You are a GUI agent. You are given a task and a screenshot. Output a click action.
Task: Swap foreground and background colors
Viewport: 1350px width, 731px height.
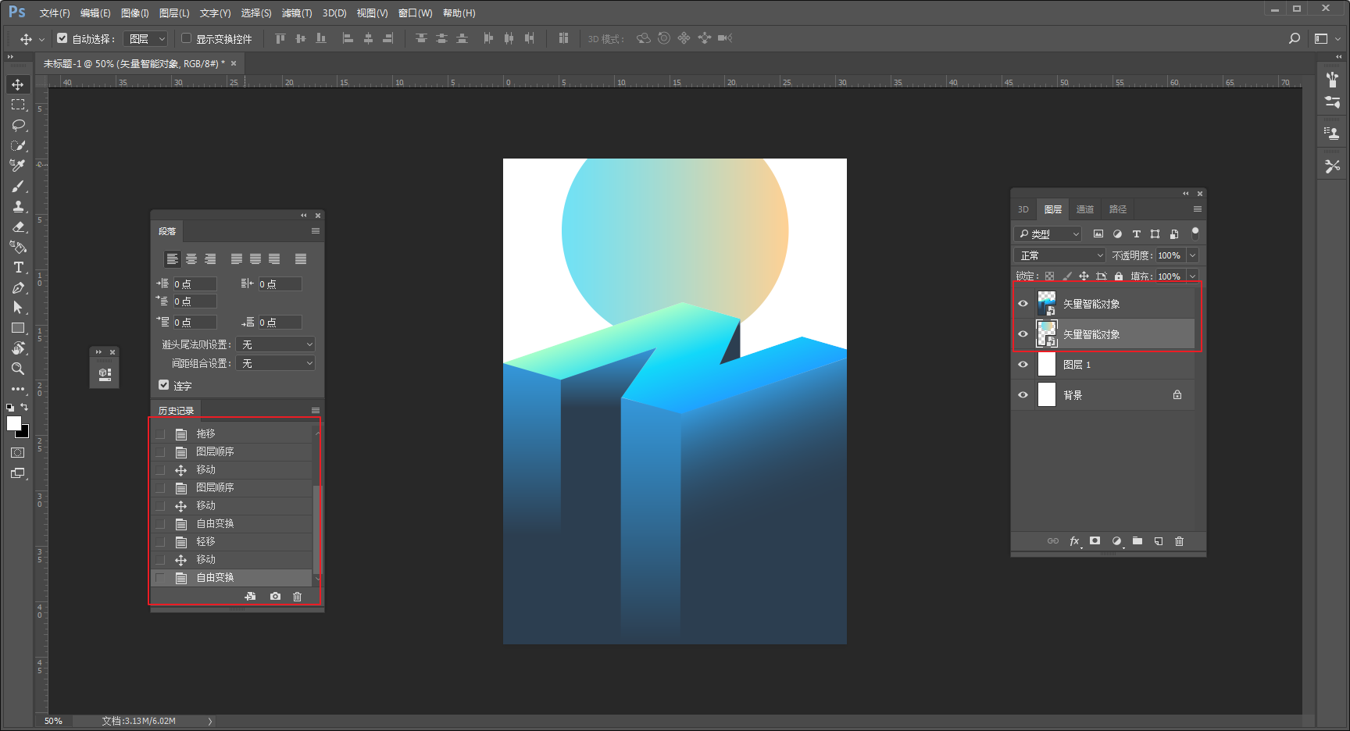(24, 407)
